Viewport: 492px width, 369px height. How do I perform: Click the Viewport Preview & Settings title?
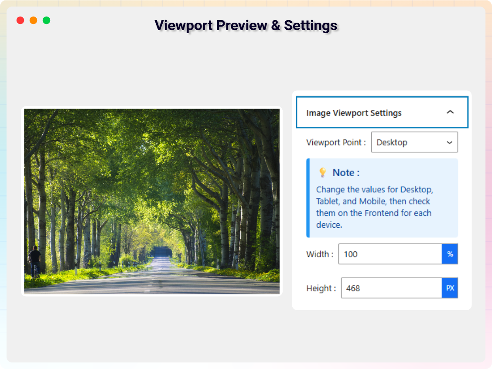click(x=246, y=25)
